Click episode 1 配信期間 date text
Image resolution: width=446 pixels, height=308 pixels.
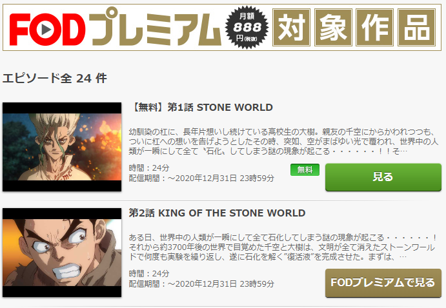tap(201, 178)
